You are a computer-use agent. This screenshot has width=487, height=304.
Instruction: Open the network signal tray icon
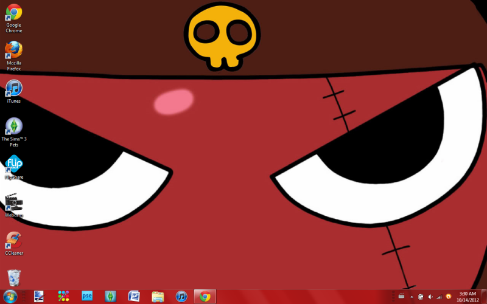pyautogui.click(x=439, y=297)
